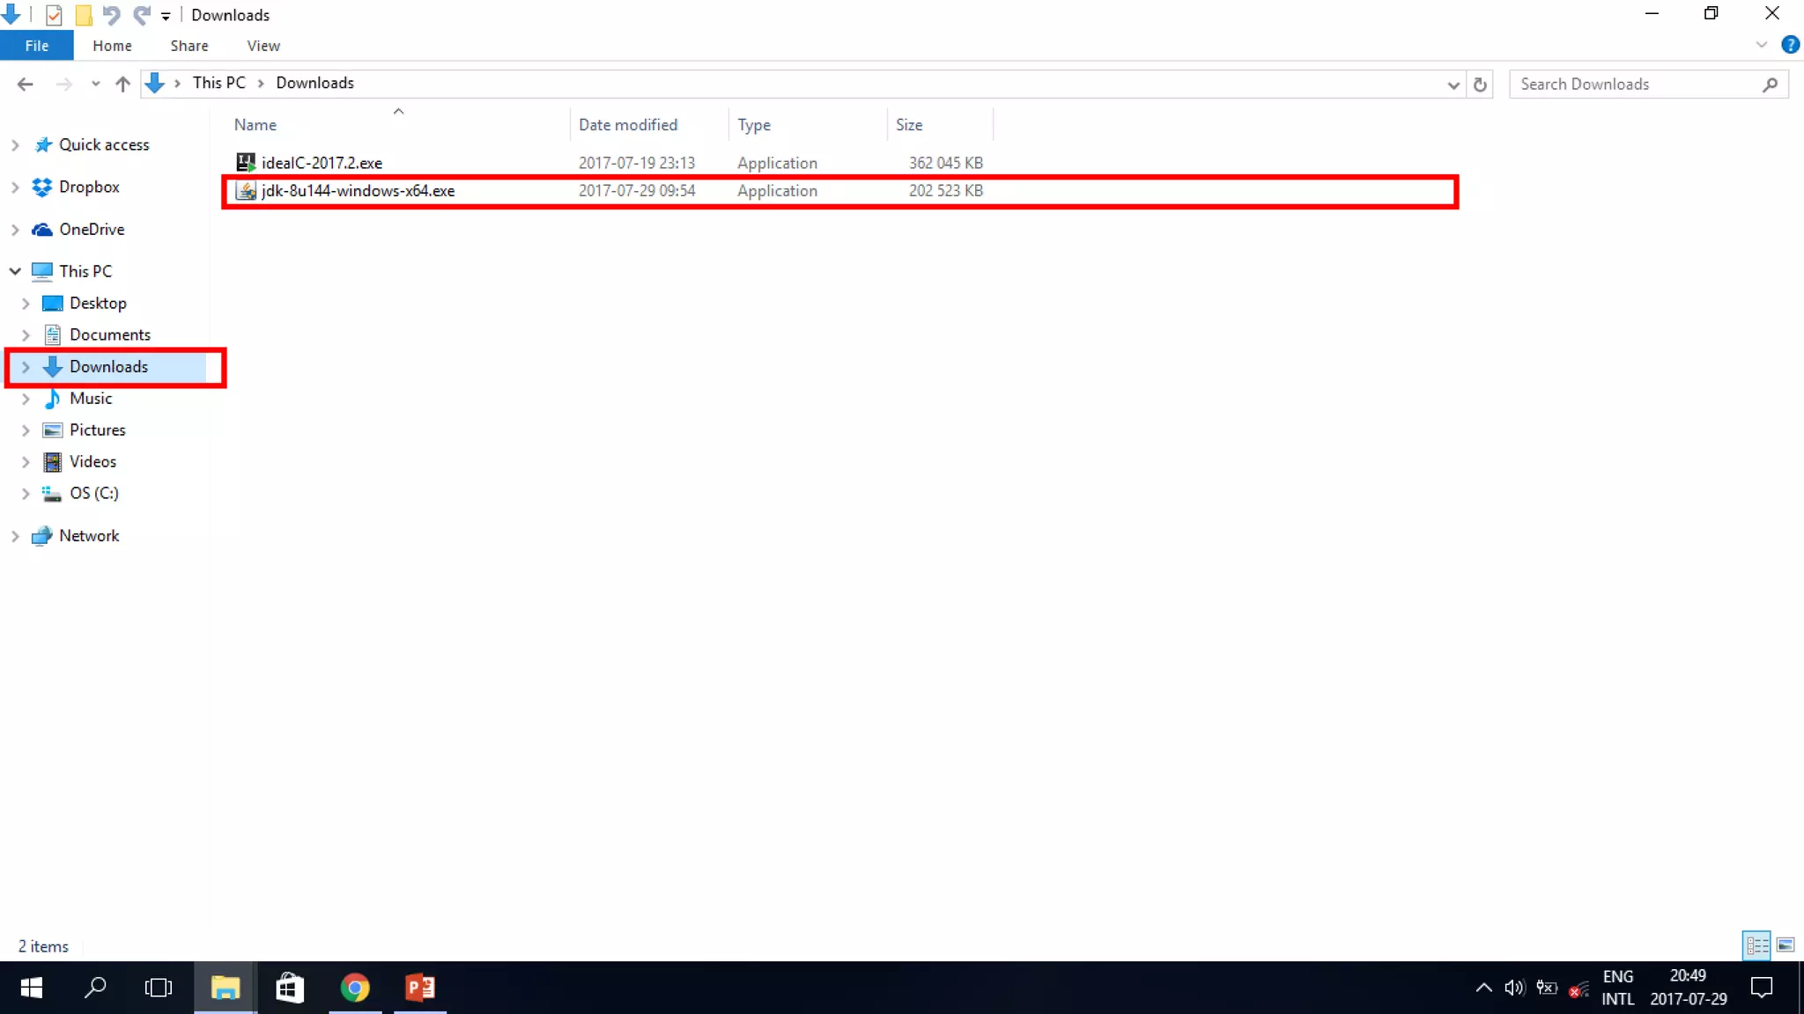Image resolution: width=1804 pixels, height=1014 pixels.
Task: Open Desktop folder in navigation pane
Action: (x=98, y=303)
